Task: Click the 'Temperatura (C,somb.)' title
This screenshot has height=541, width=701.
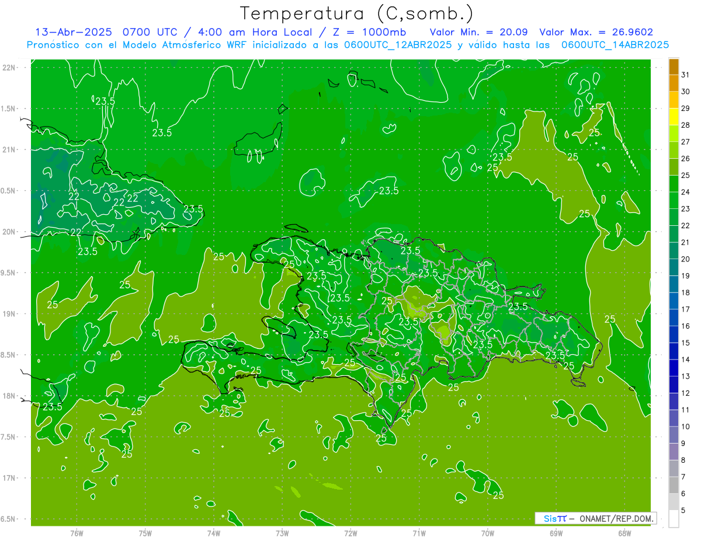Action: click(x=357, y=13)
